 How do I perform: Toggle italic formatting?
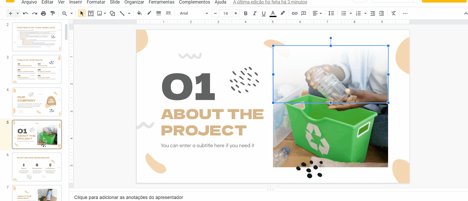tap(255, 13)
